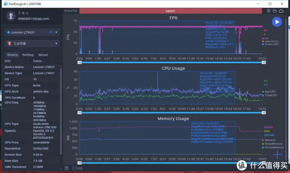
Task: Click the Memory Usage chart title
Action: (x=173, y=118)
